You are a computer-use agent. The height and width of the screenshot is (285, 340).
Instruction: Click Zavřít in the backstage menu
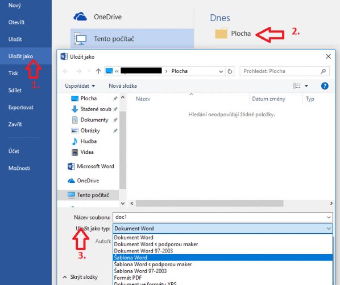pos(15,124)
